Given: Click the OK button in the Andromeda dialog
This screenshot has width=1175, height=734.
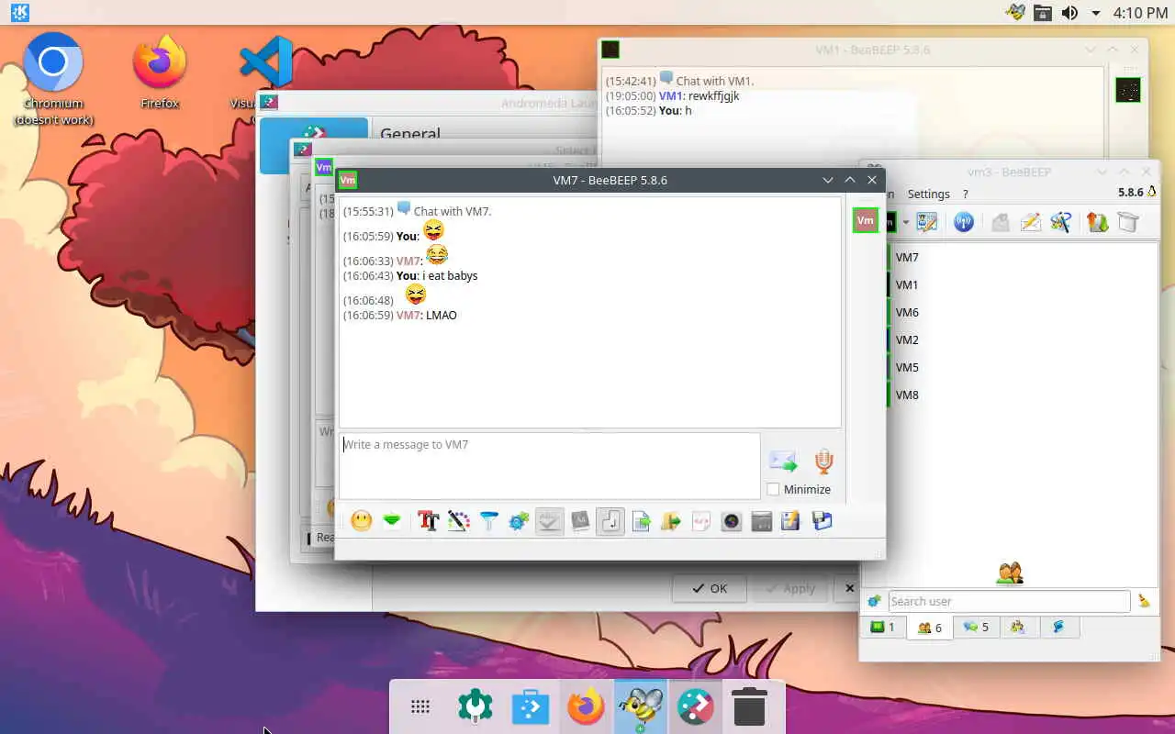Looking at the screenshot, I should 710,588.
